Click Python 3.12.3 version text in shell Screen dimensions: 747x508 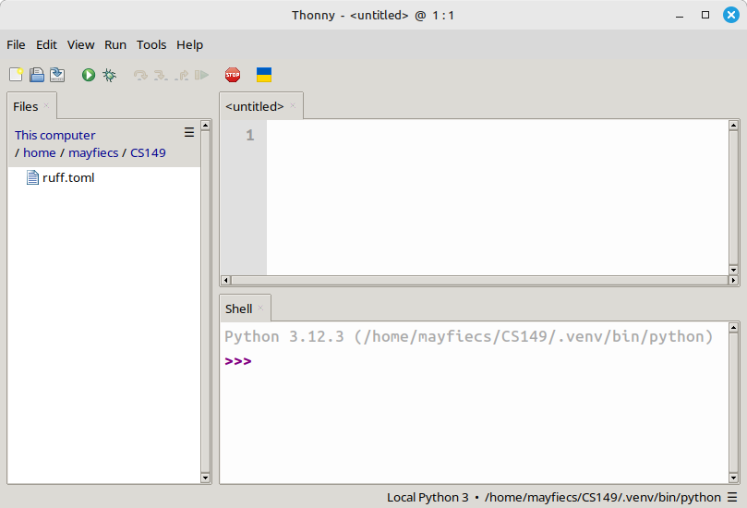click(284, 336)
